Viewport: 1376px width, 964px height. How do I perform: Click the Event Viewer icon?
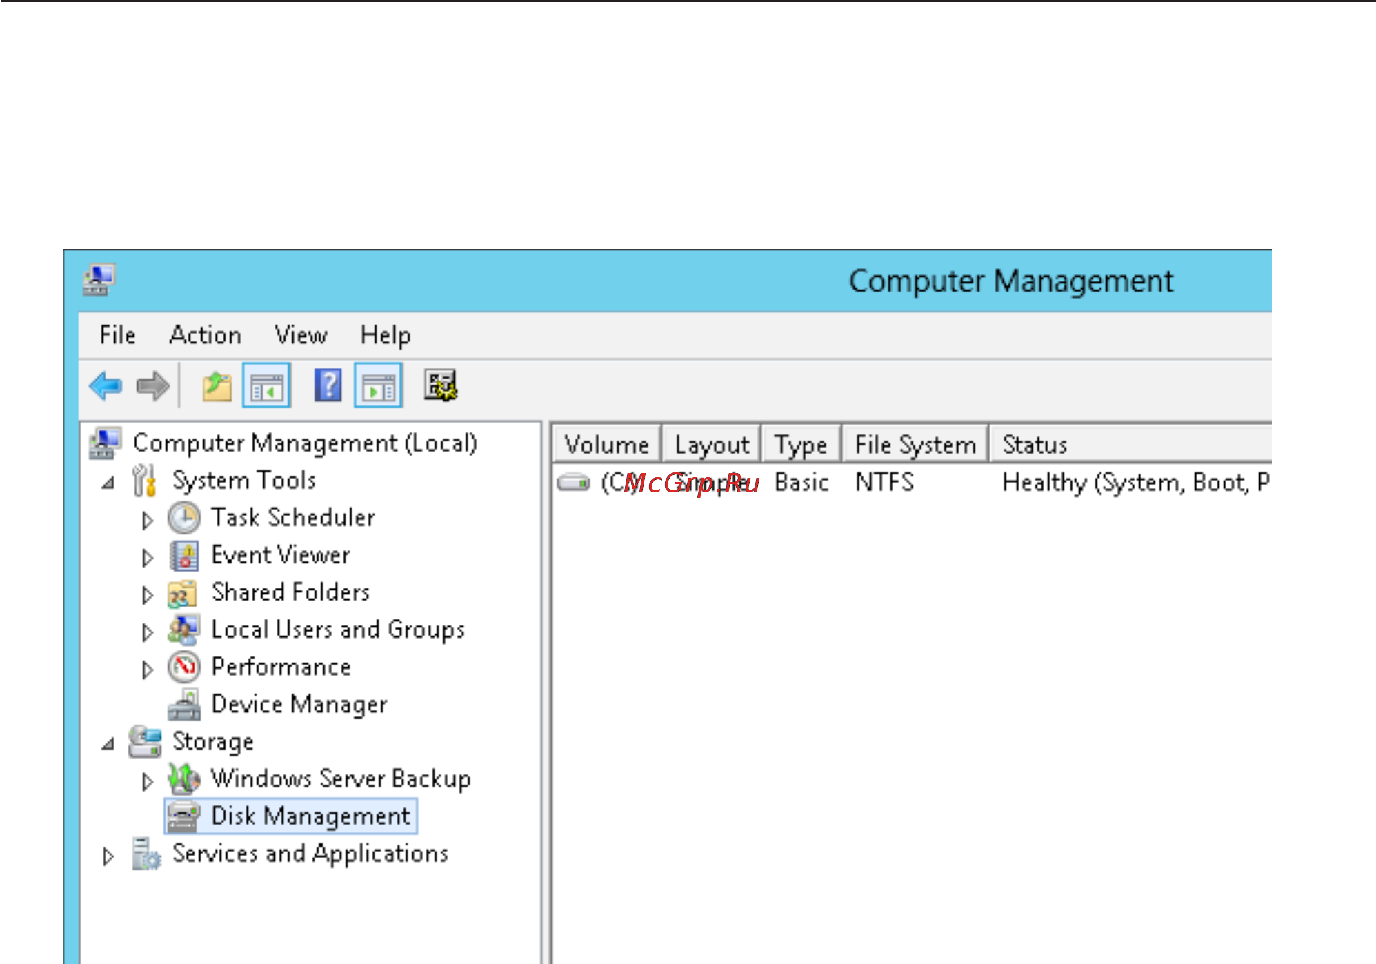[184, 555]
